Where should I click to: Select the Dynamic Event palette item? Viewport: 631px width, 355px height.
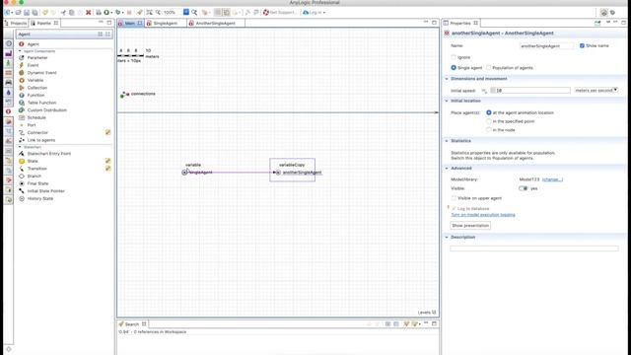click(x=41, y=72)
